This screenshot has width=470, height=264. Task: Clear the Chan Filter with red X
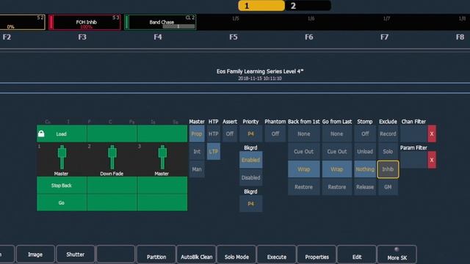(x=432, y=133)
